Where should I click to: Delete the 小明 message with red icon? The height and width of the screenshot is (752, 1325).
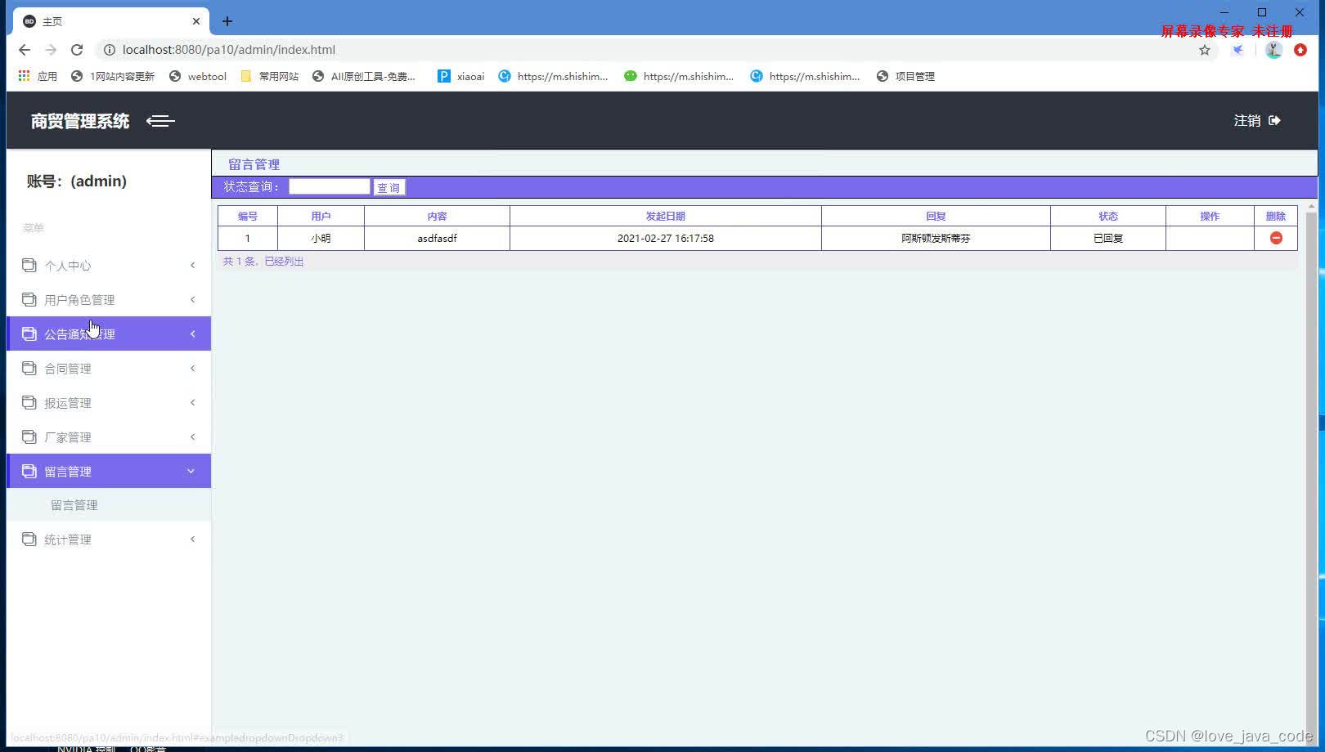coord(1276,238)
